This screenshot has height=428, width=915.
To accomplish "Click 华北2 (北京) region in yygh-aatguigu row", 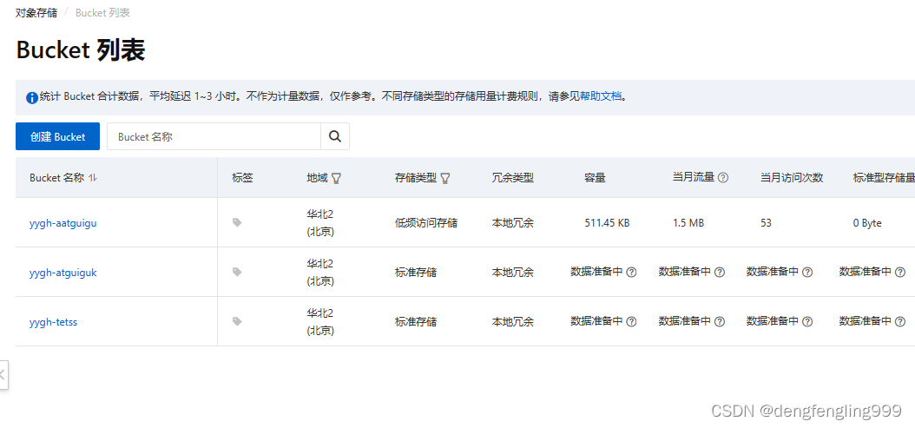I will pyautogui.click(x=320, y=222).
